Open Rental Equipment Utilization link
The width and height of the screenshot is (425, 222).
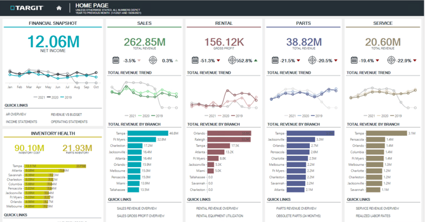click(220, 216)
